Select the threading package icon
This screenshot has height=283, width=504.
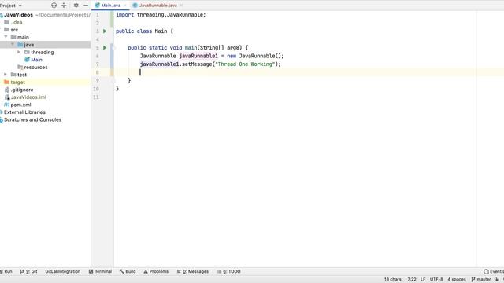point(27,52)
